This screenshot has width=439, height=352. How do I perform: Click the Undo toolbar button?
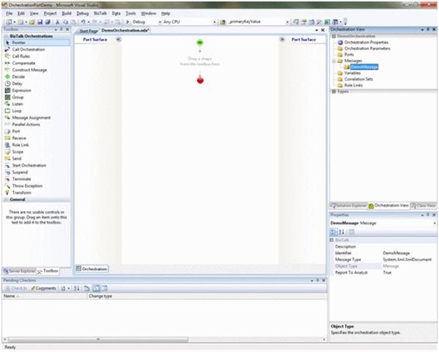tap(83, 22)
